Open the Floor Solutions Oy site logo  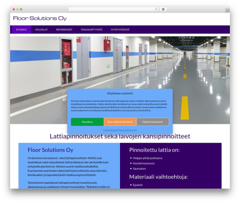40,18
